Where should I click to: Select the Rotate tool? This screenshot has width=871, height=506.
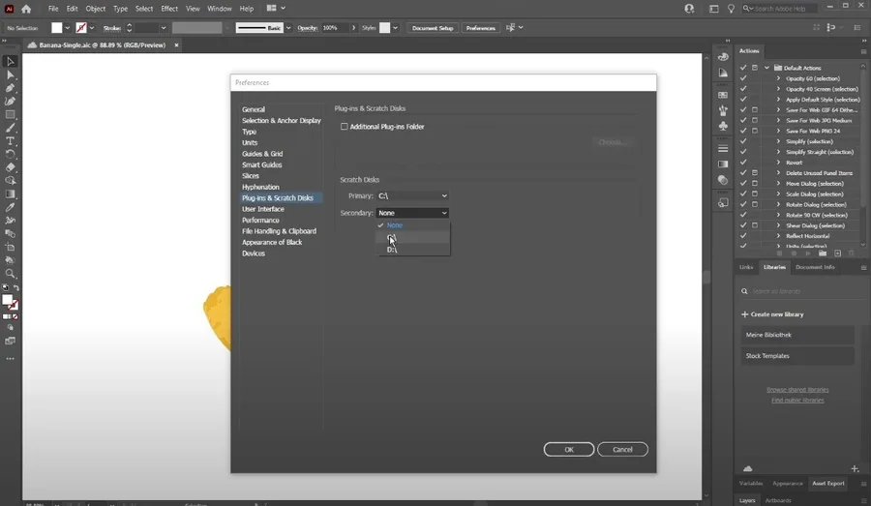tap(10, 155)
